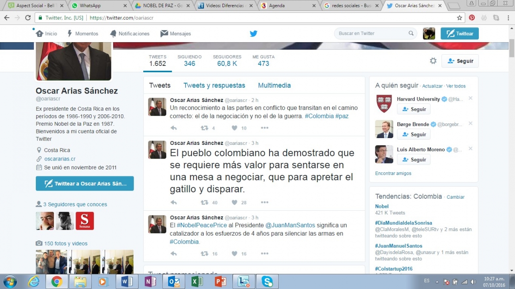The image size is (515, 289).
Task: Open #JuanManuelSantos trend
Action: pyautogui.click(x=399, y=246)
